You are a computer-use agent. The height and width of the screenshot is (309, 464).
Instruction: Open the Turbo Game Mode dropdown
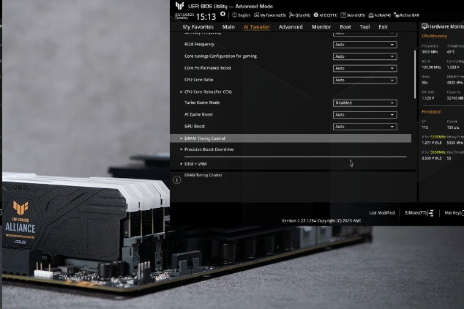(364, 103)
